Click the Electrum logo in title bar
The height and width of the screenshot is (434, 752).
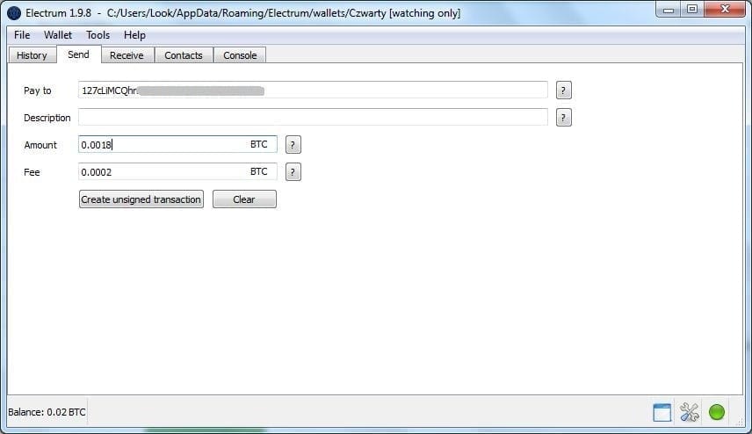(x=14, y=13)
